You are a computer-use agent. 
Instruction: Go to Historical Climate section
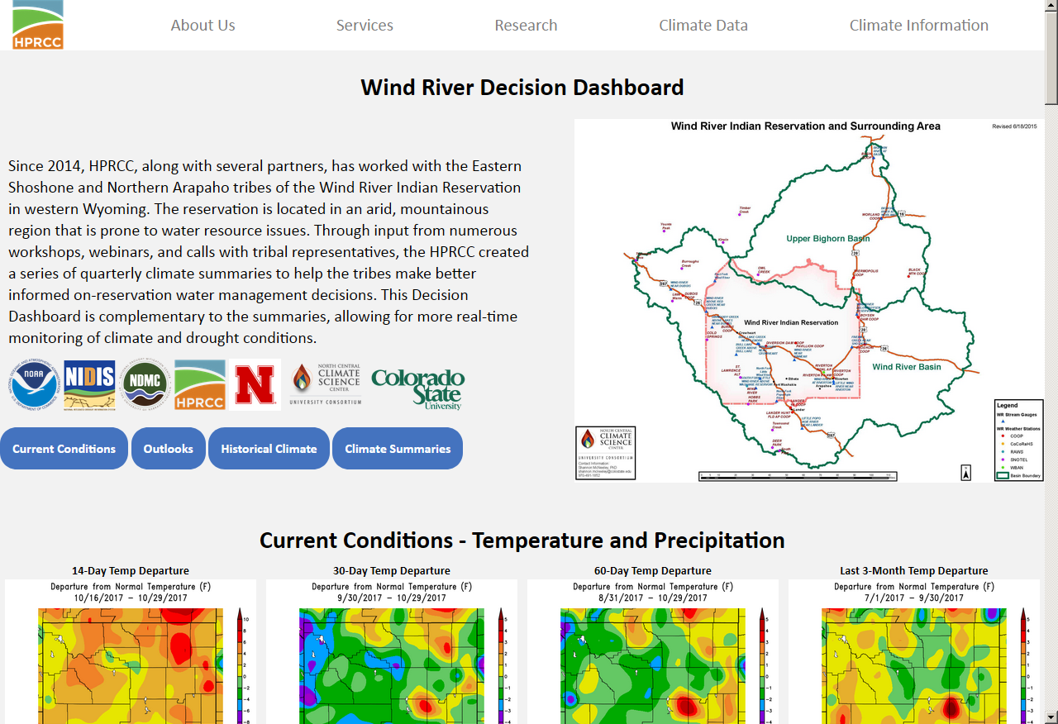point(269,449)
